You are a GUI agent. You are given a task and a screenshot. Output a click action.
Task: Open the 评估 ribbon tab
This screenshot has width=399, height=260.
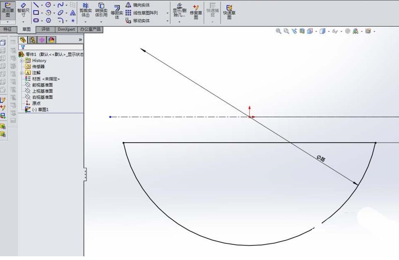[x=45, y=29]
